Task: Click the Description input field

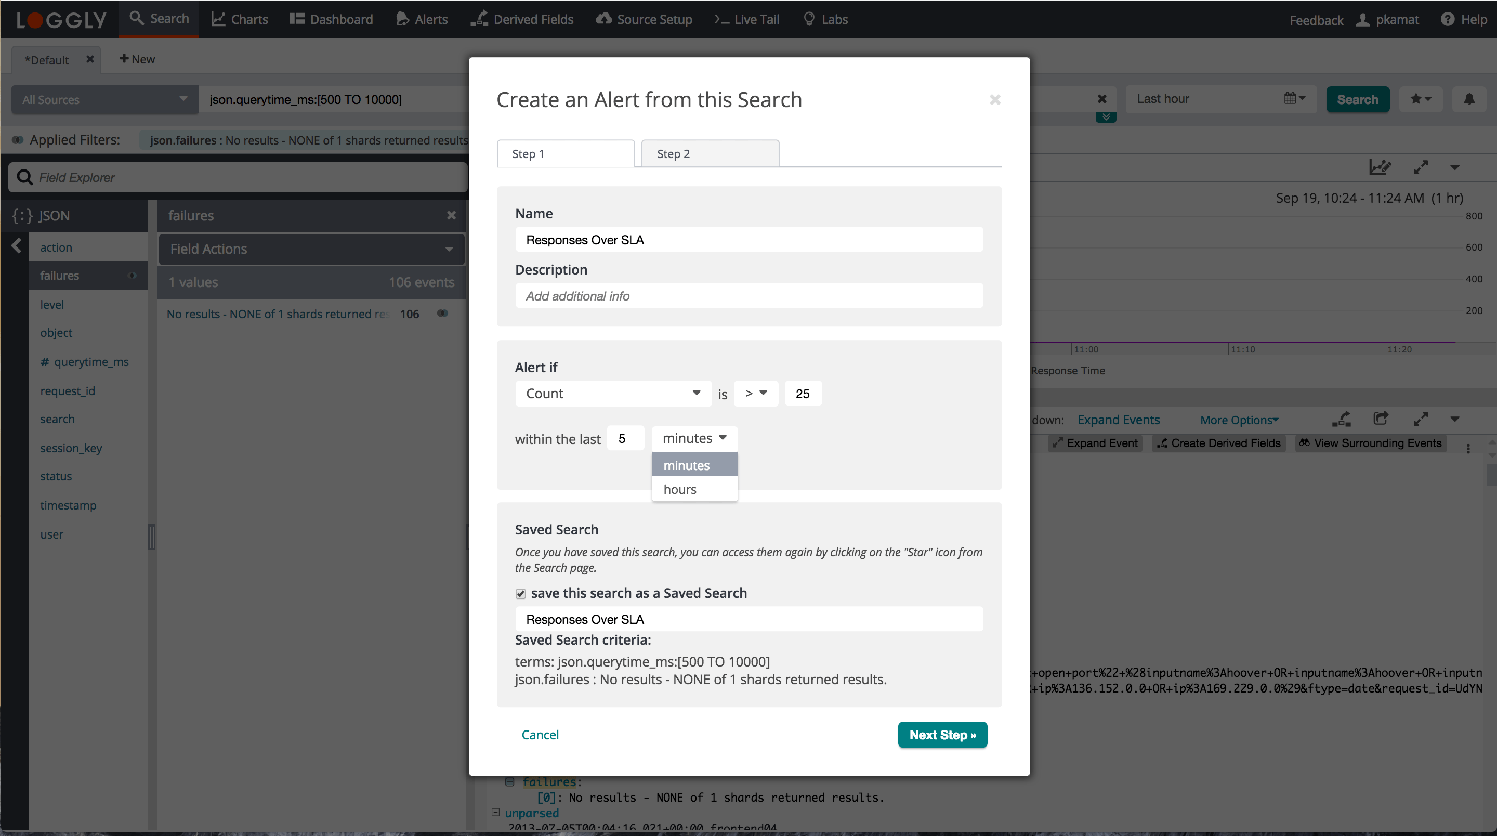Action: (748, 296)
